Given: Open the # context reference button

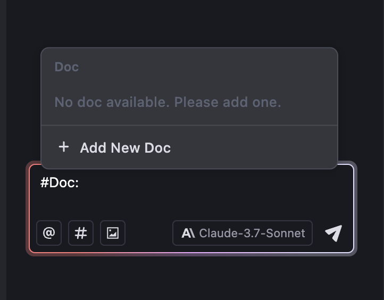Looking at the screenshot, I should (81, 233).
